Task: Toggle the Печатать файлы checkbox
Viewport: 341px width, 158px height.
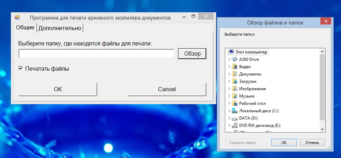Action: click(x=21, y=69)
